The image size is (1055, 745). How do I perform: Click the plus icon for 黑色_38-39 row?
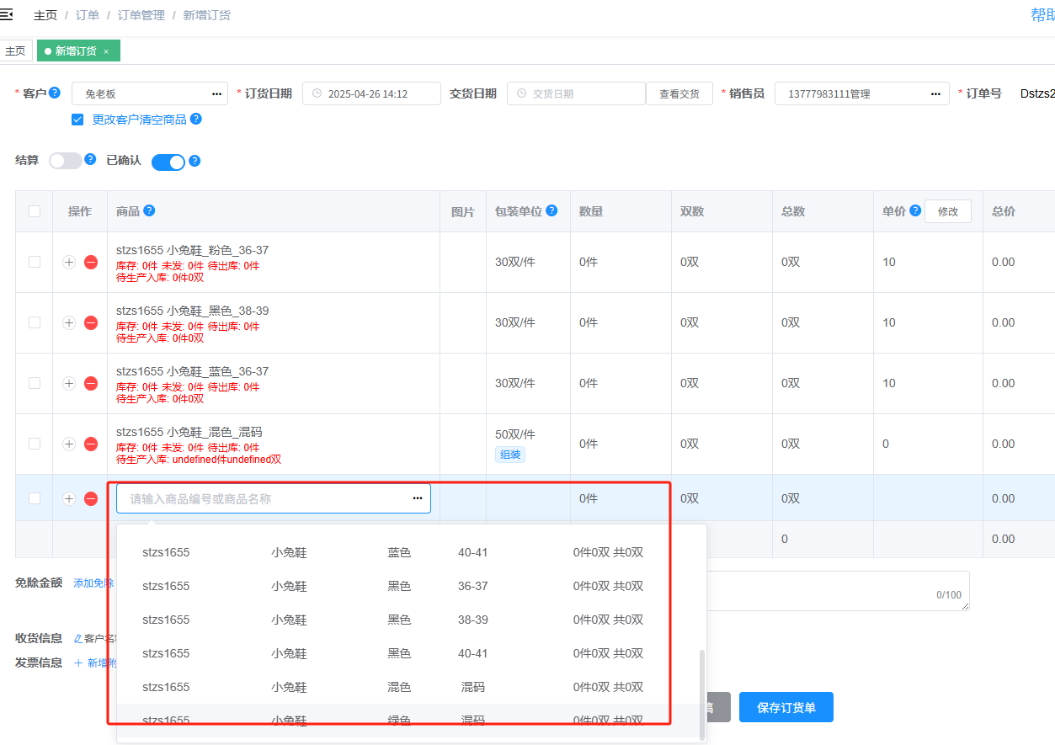tap(69, 323)
